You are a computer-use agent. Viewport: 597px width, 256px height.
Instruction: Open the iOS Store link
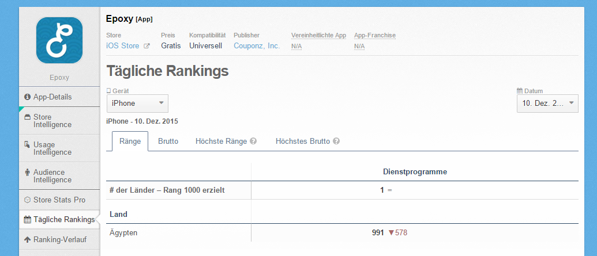tap(123, 46)
